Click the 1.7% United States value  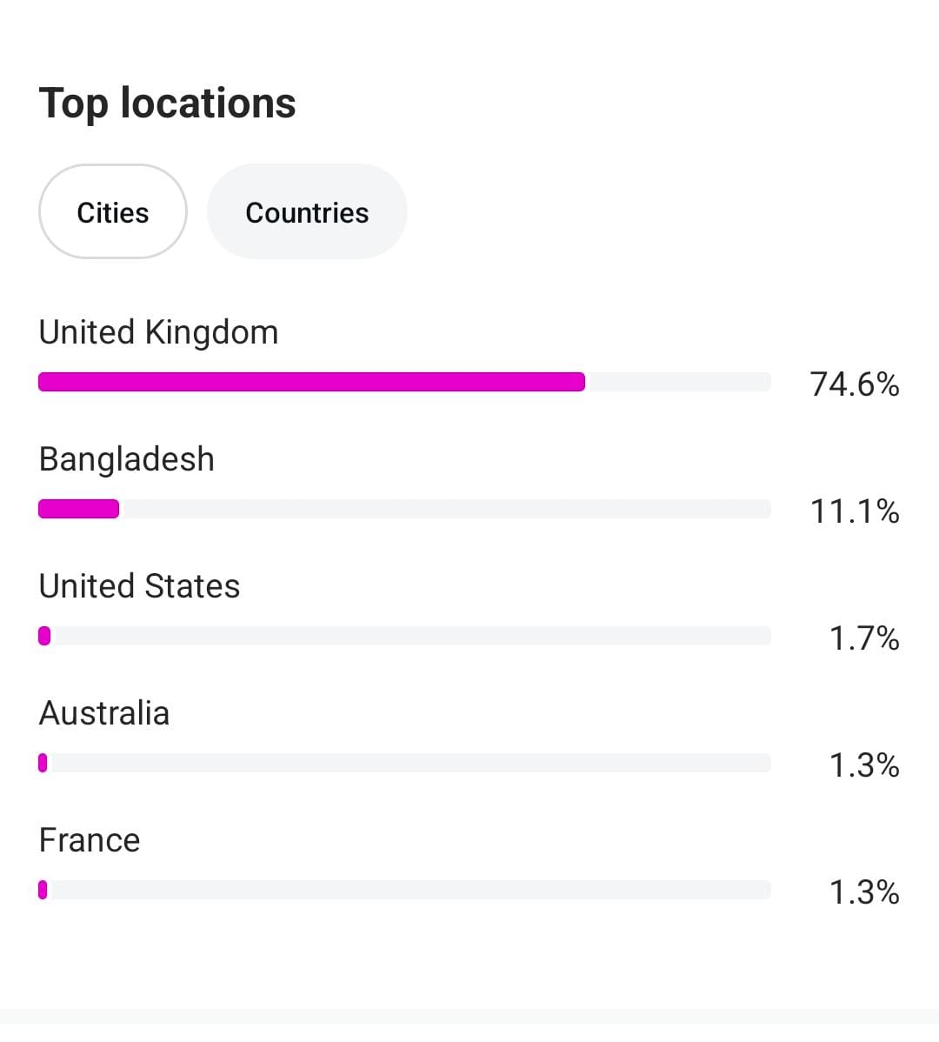point(864,638)
